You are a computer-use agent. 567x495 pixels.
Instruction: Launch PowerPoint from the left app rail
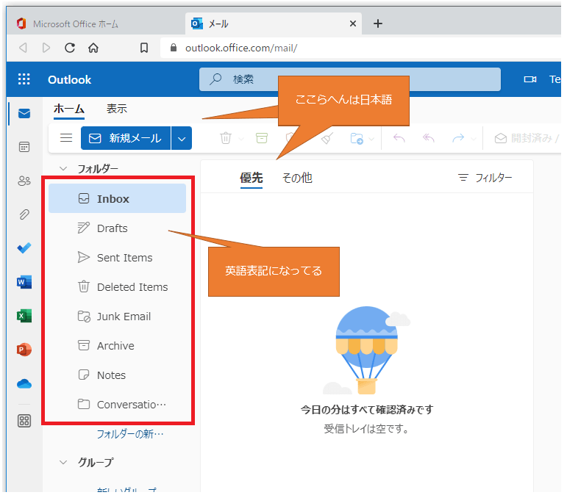[24, 350]
